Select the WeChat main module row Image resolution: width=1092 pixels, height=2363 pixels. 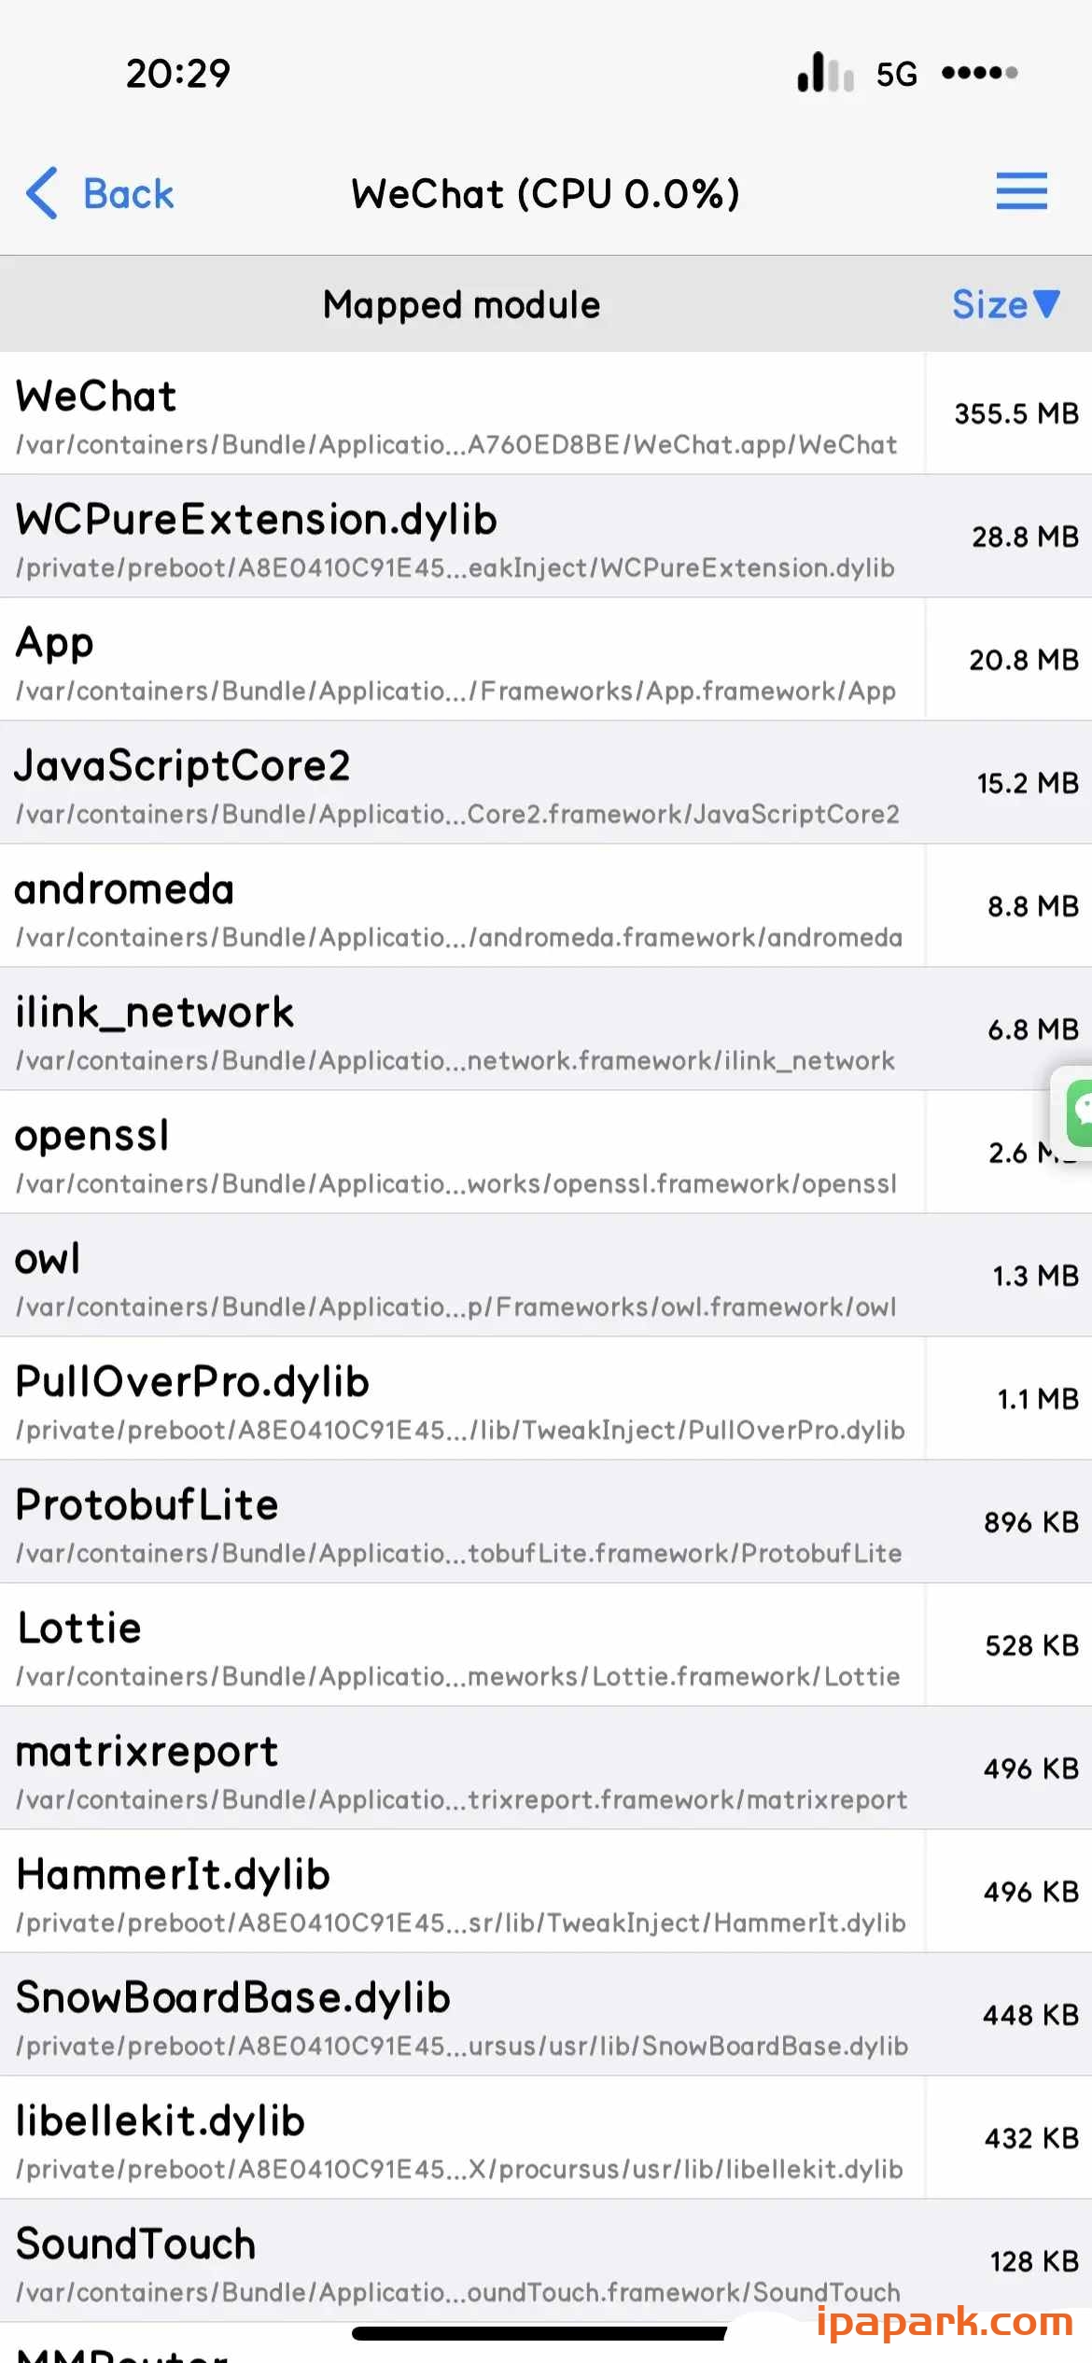pos(461,413)
